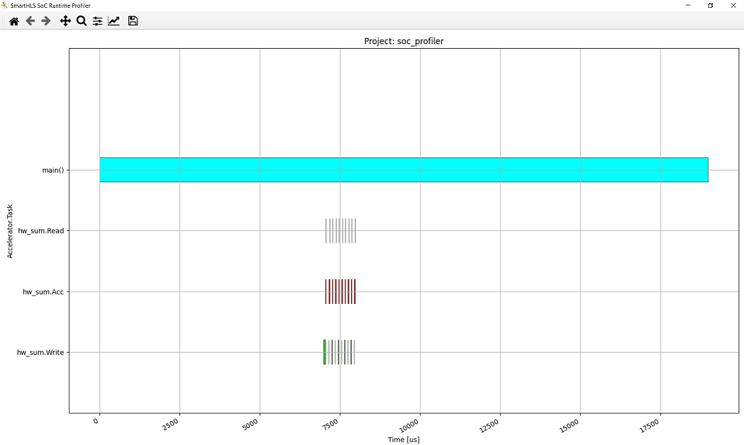Reset plot with the Home icon
Image resolution: width=744 pixels, height=445 pixels.
tap(14, 21)
